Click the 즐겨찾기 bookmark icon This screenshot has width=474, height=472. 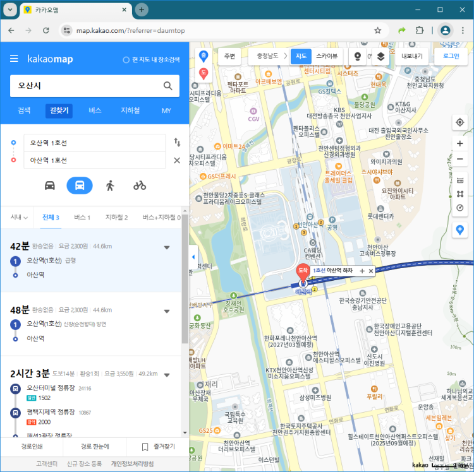coord(145,447)
